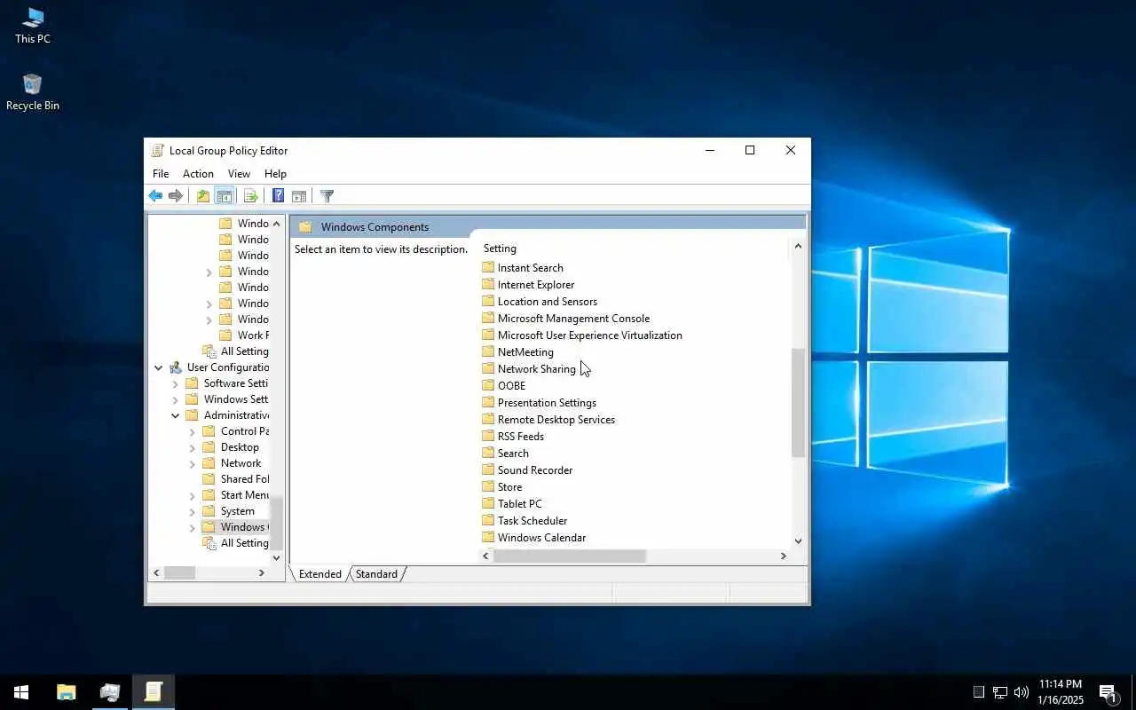This screenshot has height=710, width=1136.
Task: Open File Explorer from the taskbar
Action: coord(67,692)
